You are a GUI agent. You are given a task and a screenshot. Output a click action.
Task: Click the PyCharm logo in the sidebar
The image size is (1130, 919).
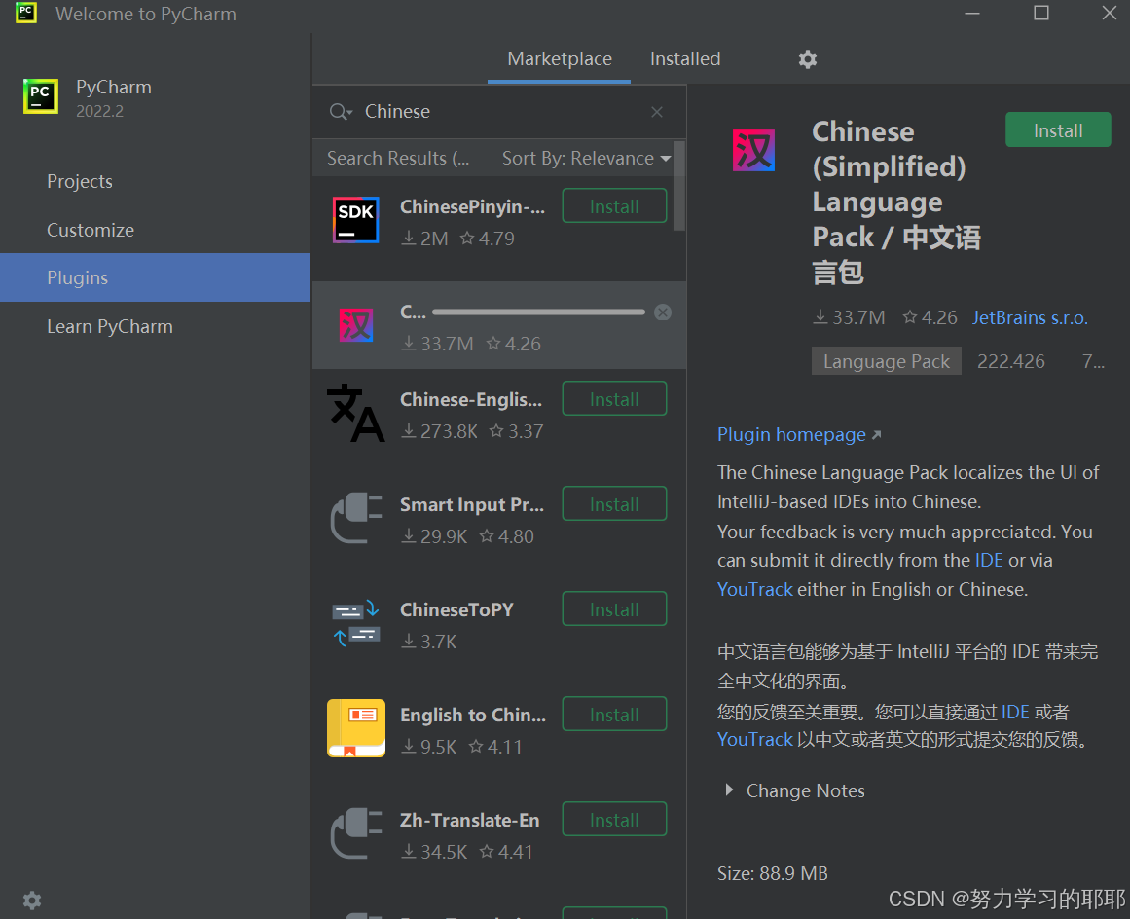[40, 95]
